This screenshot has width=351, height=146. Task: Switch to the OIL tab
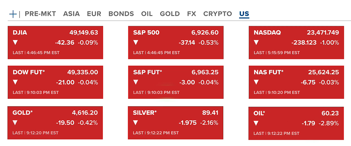147,14
